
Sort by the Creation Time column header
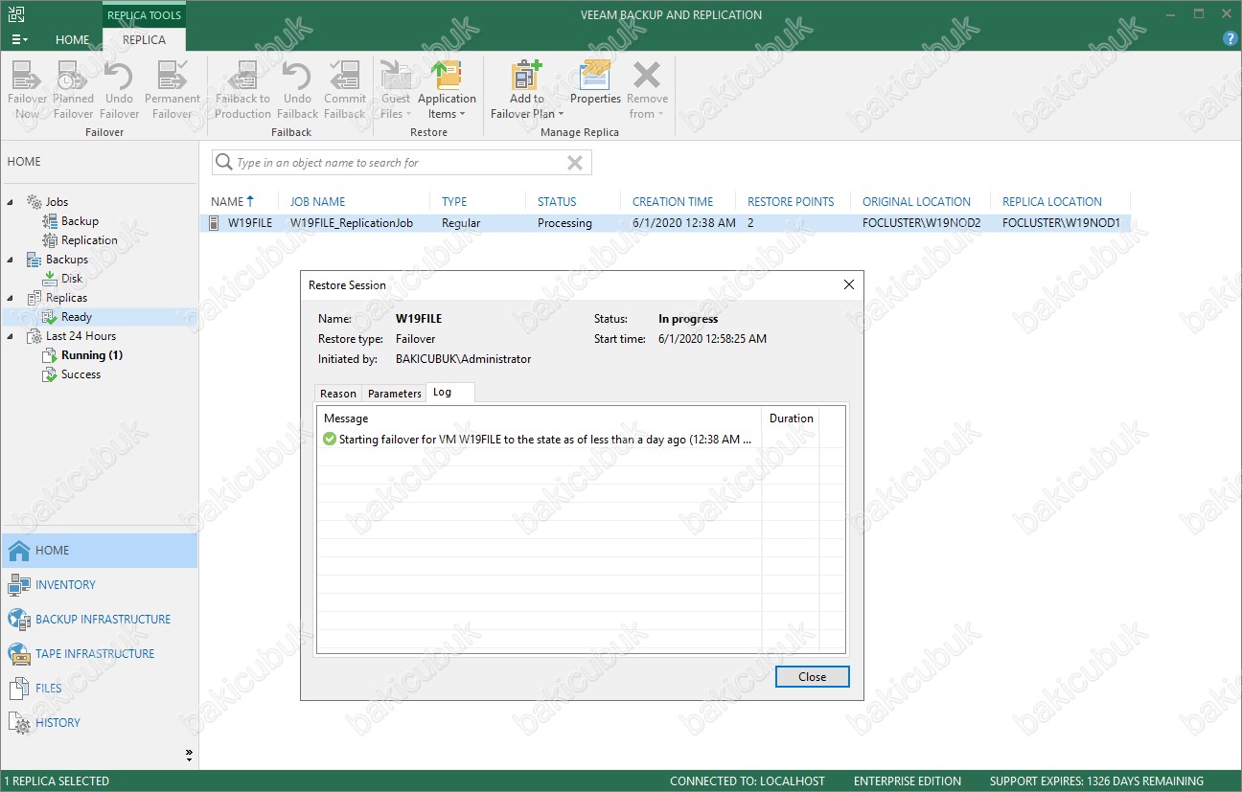[x=673, y=202]
